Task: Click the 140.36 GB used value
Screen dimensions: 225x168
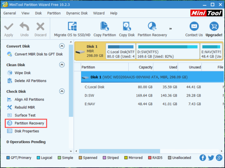Action: click(169, 95)
